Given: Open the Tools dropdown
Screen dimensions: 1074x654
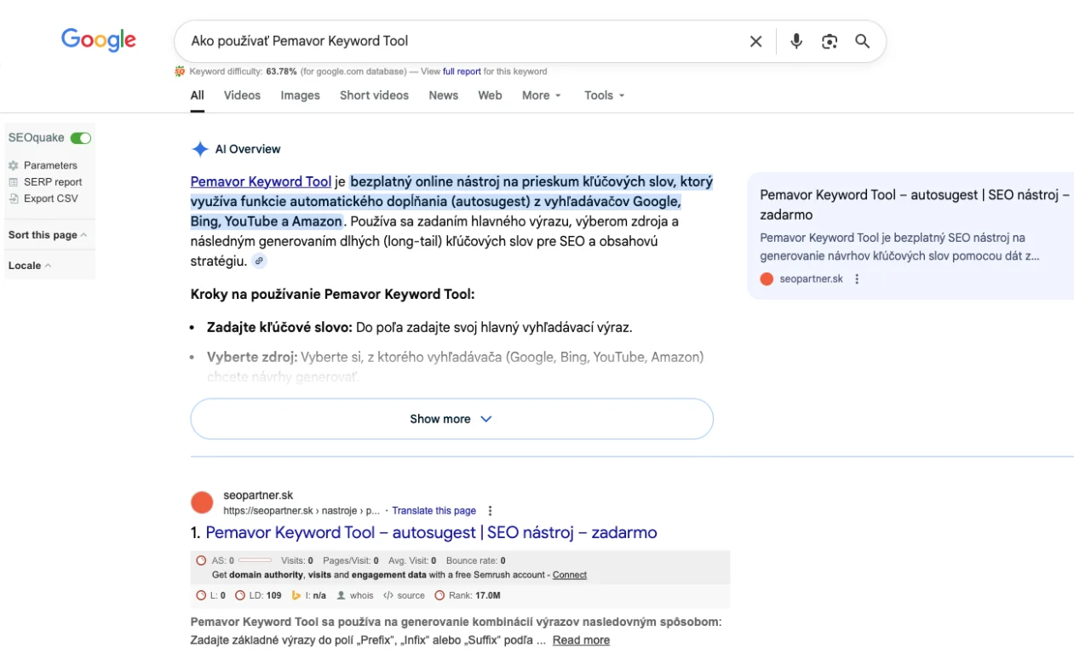Looking at the screenshot, I should click(604, 95).
